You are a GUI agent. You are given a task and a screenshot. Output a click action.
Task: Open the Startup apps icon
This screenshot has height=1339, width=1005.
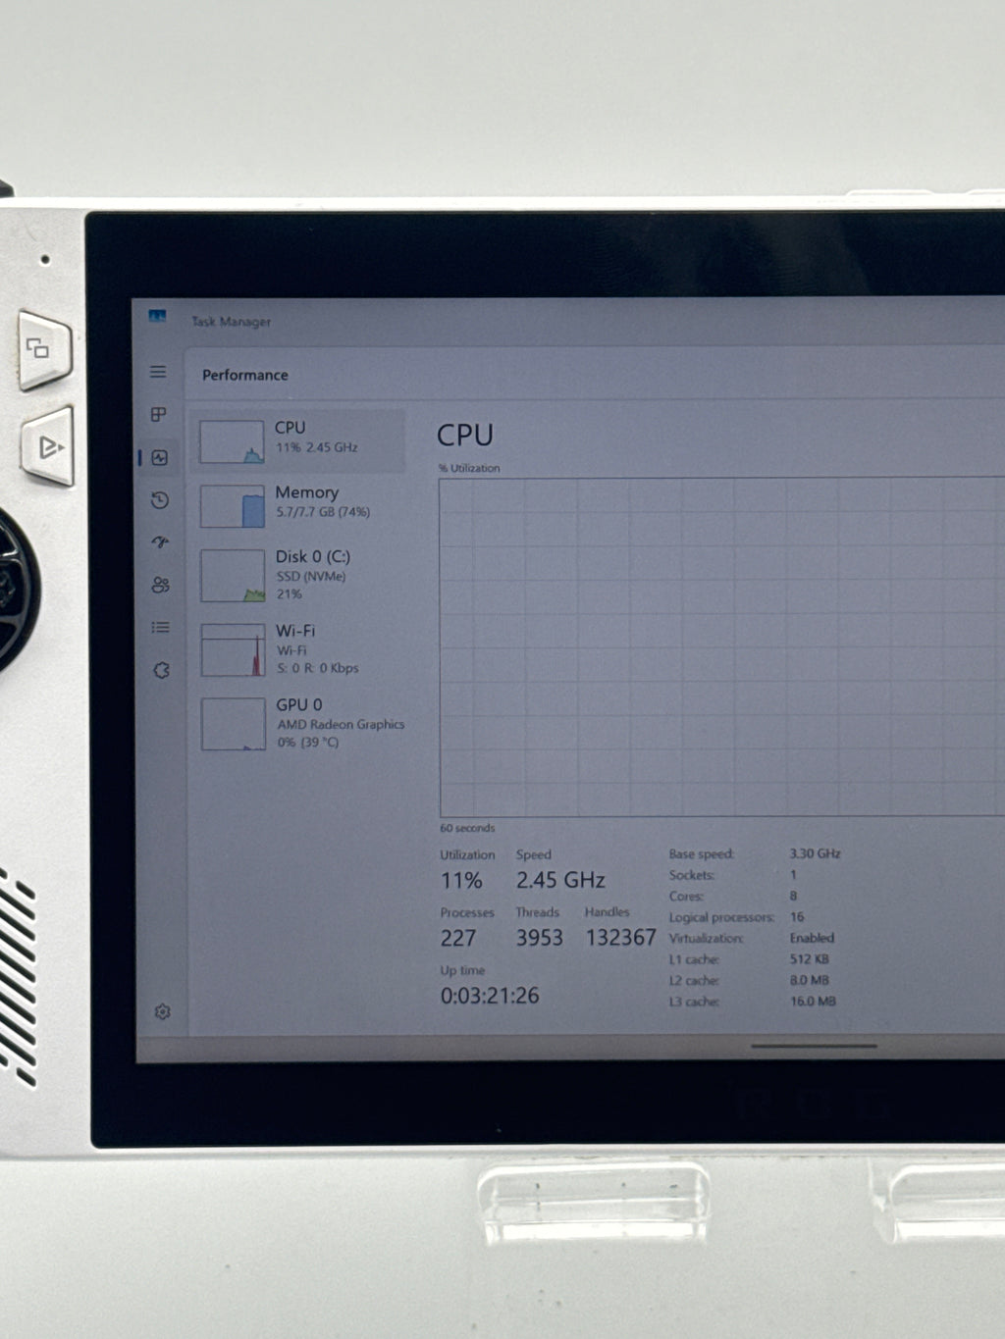[160, 541]
